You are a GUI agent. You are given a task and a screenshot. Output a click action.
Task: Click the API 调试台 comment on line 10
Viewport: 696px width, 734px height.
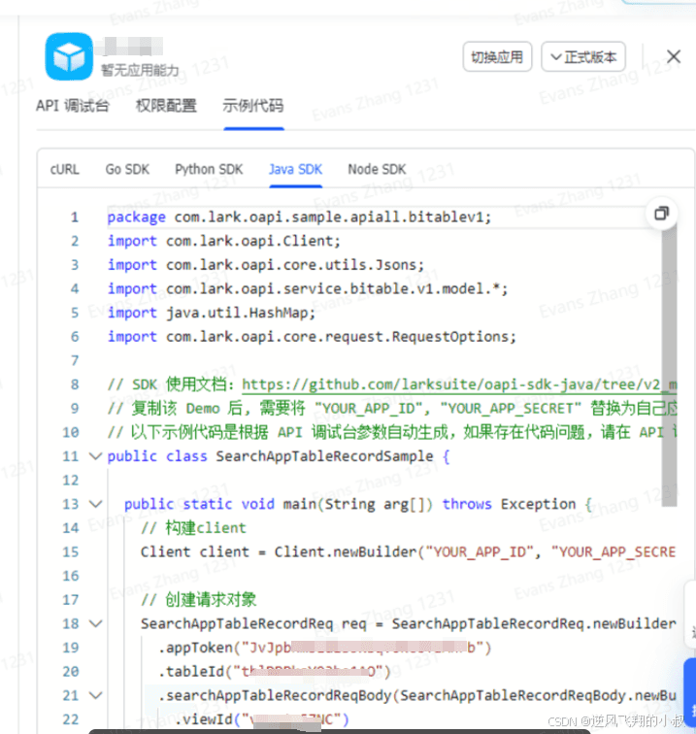[392, 433]
